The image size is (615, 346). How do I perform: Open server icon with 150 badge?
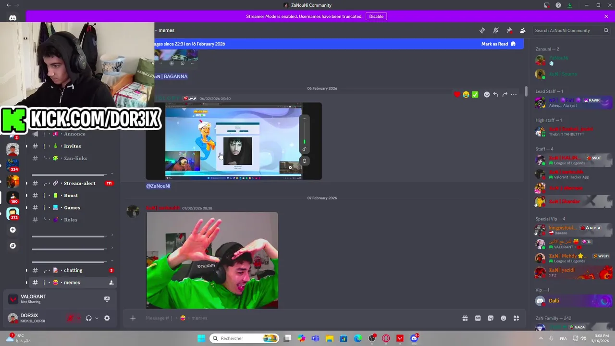pos(13,197)
